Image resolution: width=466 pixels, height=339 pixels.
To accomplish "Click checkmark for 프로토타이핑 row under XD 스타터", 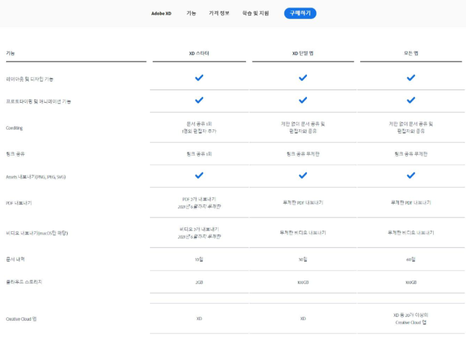I will click(x=199, y=100).
